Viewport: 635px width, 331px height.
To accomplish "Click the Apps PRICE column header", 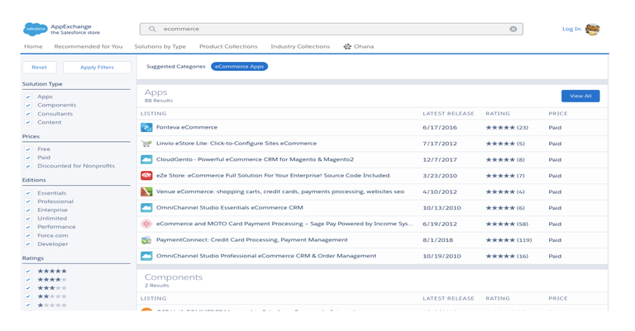I will click(558, 114).
